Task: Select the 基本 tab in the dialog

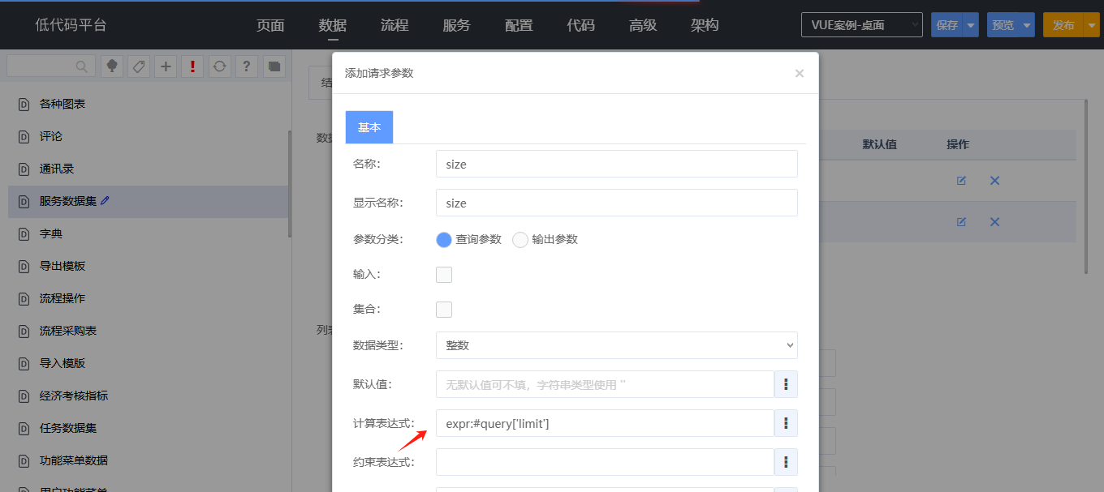Action: click(x=369, y=127)
